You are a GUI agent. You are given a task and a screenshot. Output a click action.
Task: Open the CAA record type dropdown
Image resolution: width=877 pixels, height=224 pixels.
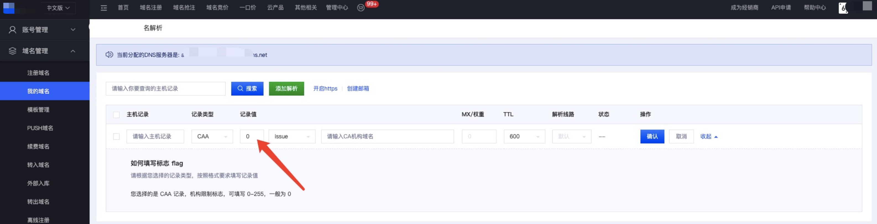tap(212, 137)
